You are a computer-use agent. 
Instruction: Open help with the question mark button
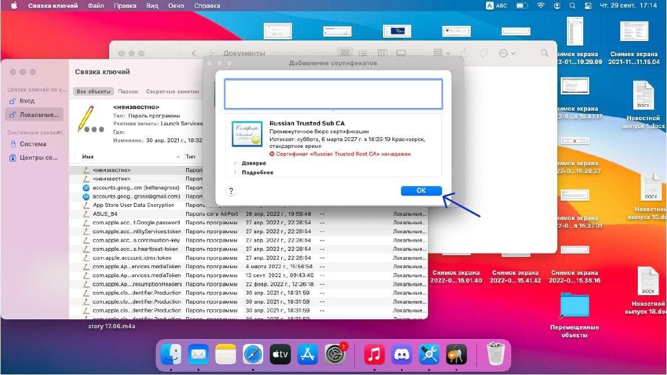click(x=231, y=191)
